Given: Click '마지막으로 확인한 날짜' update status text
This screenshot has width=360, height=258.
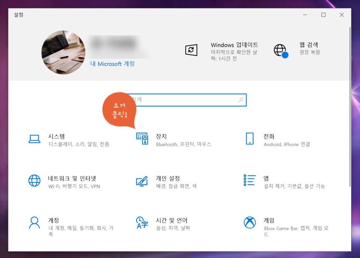Looking at the screenshot, I should 234,55.
